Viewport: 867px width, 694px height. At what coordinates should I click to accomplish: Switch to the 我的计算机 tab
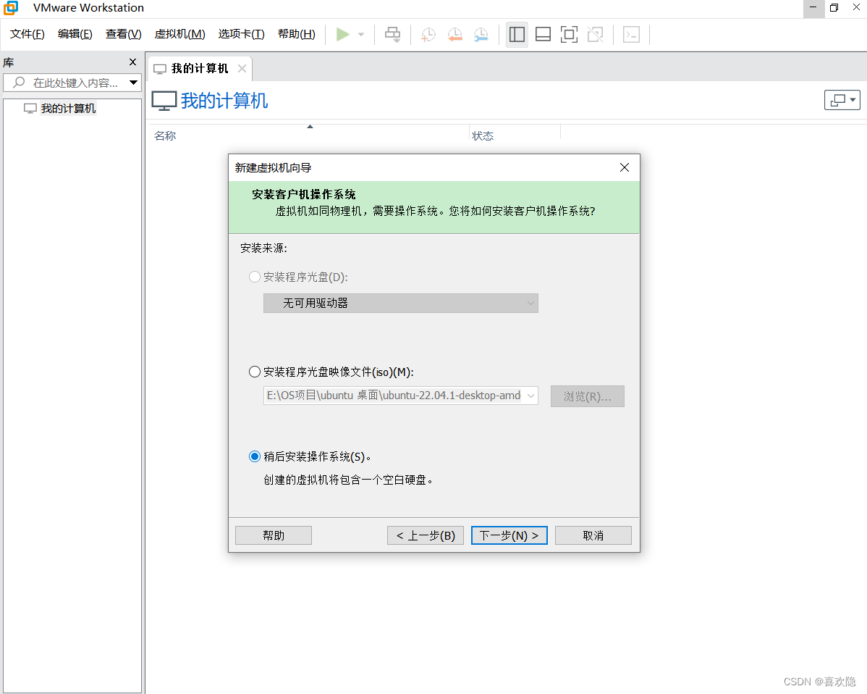point(200,68)
